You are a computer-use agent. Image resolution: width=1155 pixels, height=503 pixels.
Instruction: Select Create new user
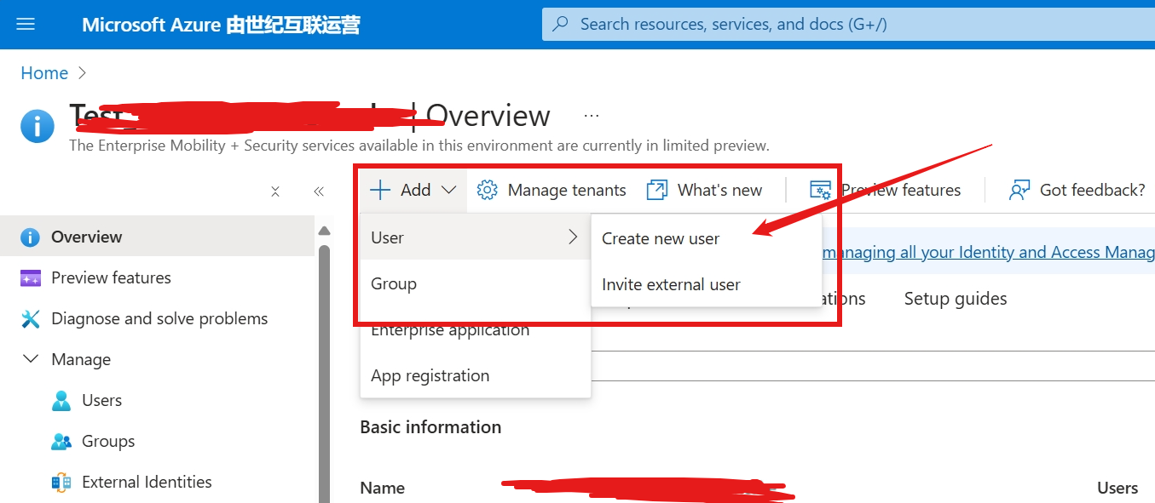point(661,239)
